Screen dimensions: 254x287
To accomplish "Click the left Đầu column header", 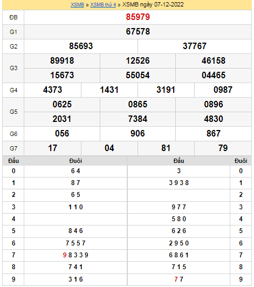I will pyautogui.click(x=13, y=161).
